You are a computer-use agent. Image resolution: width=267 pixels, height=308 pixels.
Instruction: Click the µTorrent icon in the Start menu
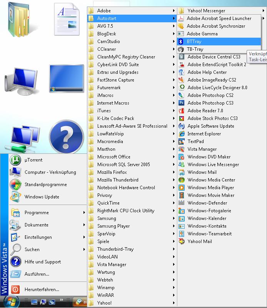[x=15, y=160]
